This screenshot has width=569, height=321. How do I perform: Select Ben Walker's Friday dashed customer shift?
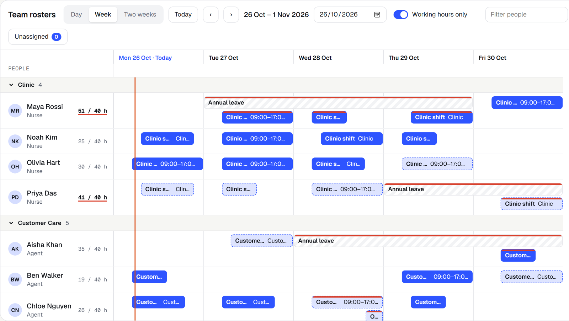click(x=531, y=277)
